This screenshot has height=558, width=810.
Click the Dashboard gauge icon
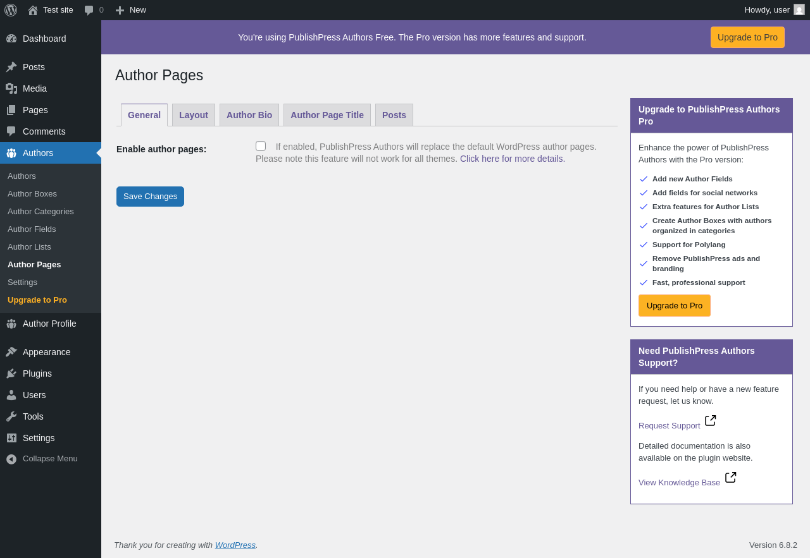11,39
